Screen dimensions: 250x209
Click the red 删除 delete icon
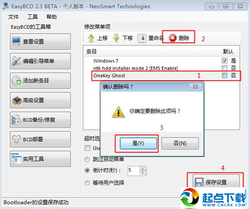173,38
